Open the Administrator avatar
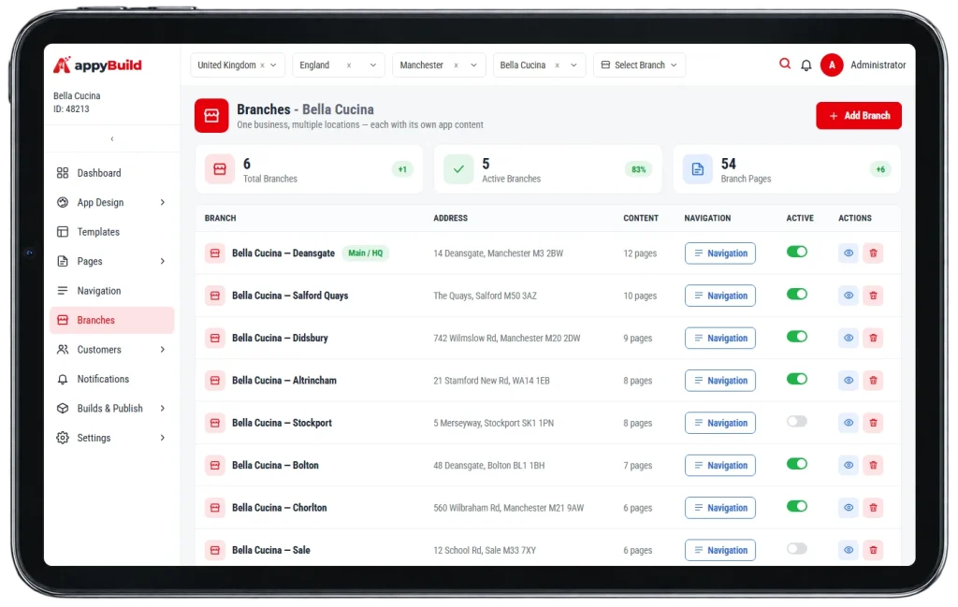 [x=832, y=65]
